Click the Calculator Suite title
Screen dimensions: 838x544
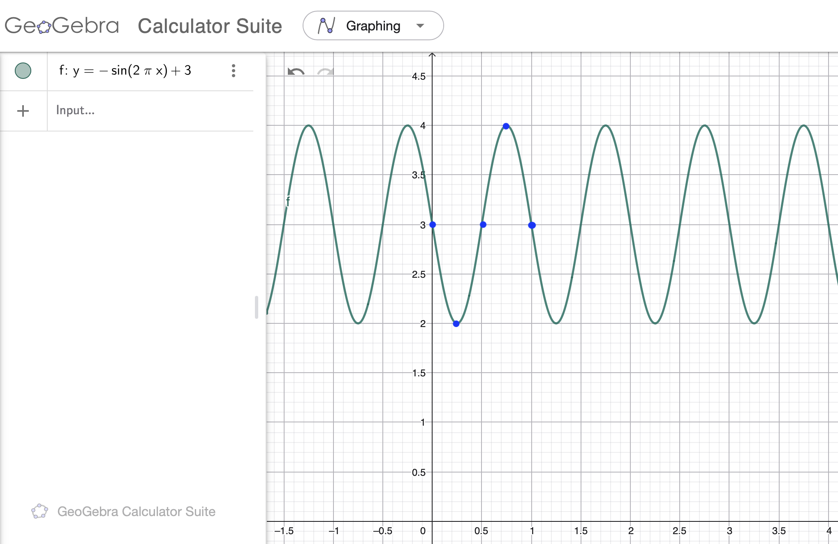pyautogui.click(x=210, y=26)
